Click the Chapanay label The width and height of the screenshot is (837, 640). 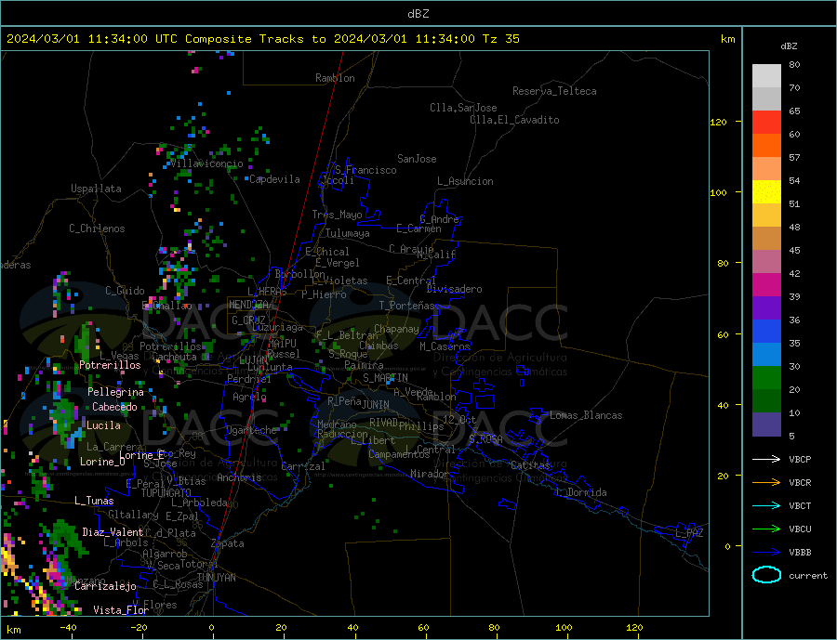pyautogui.click(x=396, y=329)
